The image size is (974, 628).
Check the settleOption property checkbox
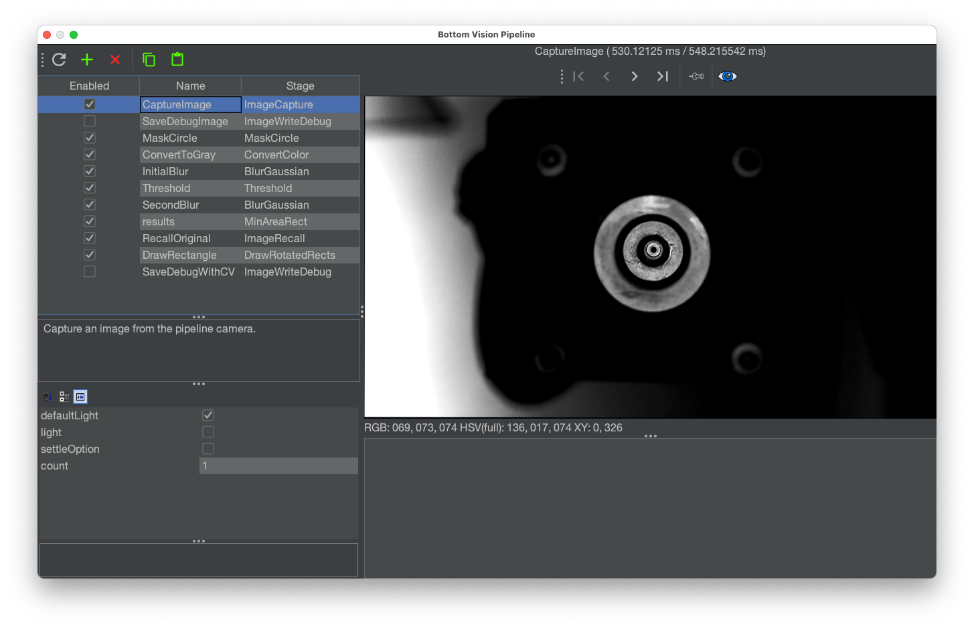pyautogui.click(x=208, y=449)
